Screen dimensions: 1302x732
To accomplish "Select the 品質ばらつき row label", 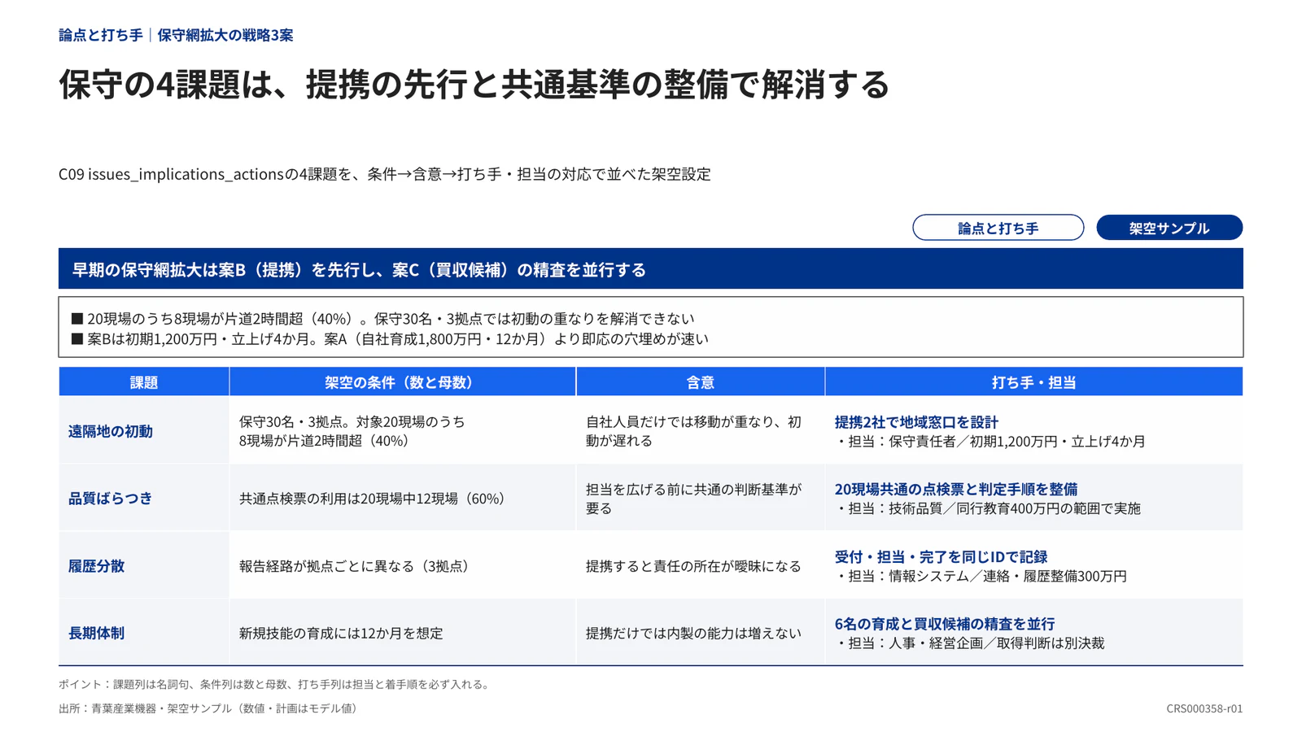I will click(111, 499).
